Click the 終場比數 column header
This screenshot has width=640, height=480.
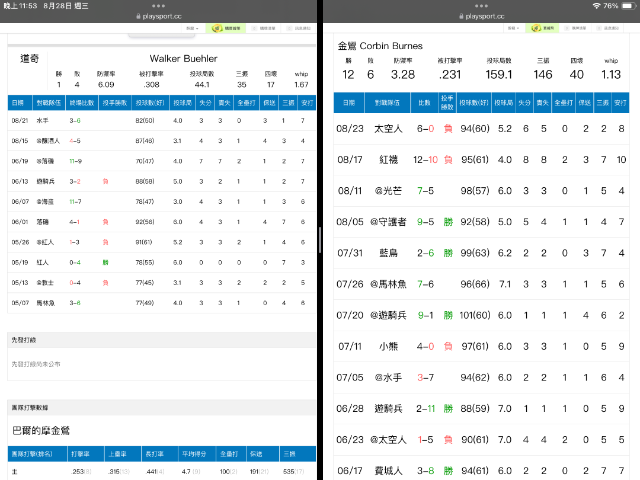tap(82, 103)
